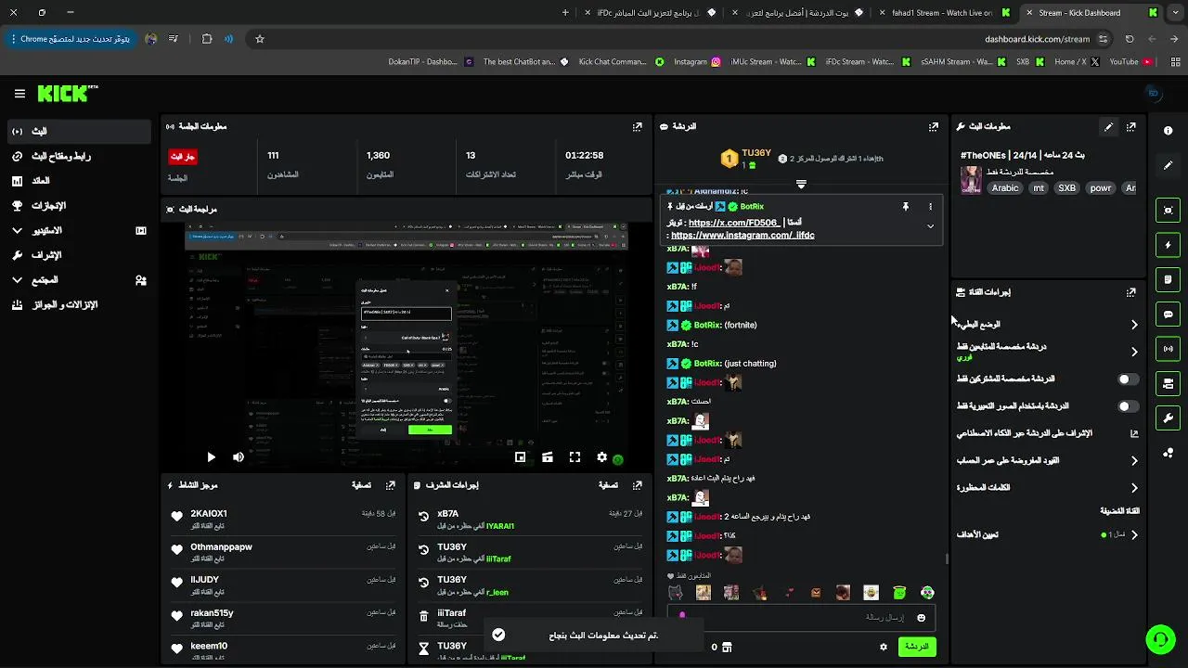The image size is (1188, 668).
Task: Toggle the chat widget icon in sidebar
Action: click(1169, 315)
